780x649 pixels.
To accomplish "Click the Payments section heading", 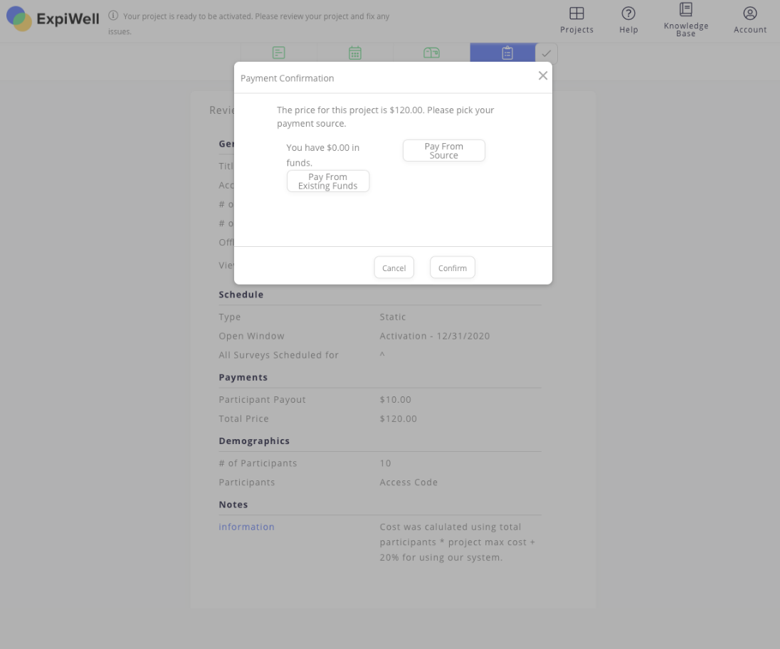I will 243,377.
